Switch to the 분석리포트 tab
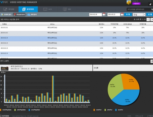 pos(28,9)
